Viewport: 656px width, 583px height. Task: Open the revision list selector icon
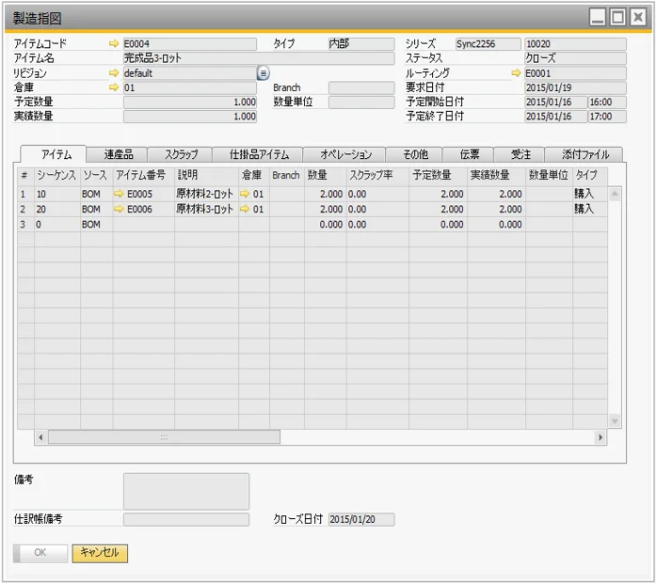pos(263,73)
